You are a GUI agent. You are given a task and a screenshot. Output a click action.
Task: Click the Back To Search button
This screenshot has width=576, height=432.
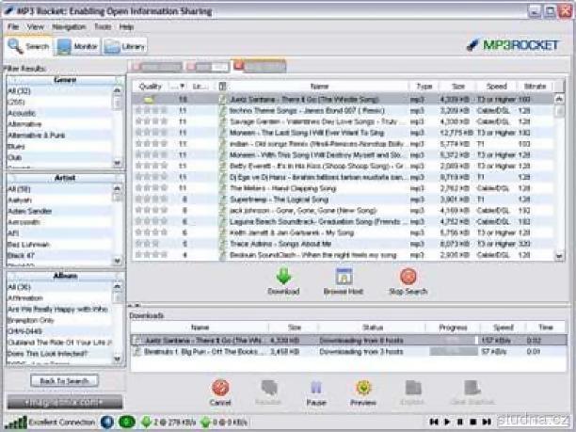pos(64,380)
